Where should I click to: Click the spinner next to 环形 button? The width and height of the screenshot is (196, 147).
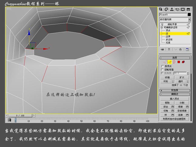tap(173, 82)
